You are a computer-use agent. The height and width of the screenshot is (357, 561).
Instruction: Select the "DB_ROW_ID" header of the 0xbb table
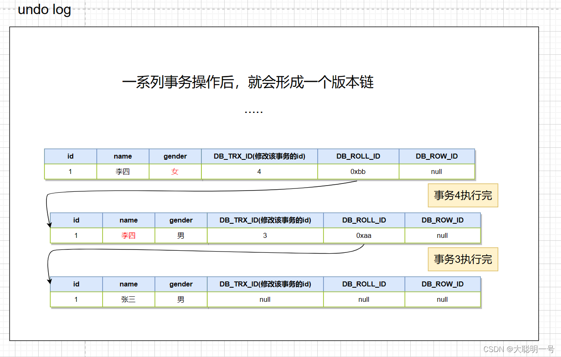[437, 156]
